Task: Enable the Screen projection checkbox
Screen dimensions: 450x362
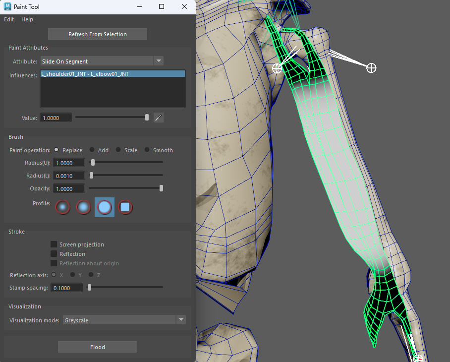Action: (54, 244)
